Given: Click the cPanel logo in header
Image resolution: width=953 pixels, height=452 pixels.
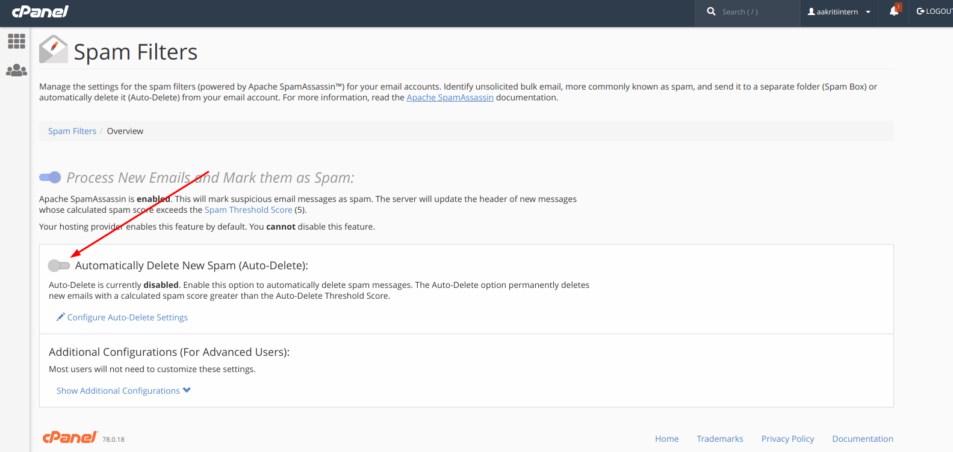Looking at the screenshot, I should pyautogui.click(x=40, y=11).
